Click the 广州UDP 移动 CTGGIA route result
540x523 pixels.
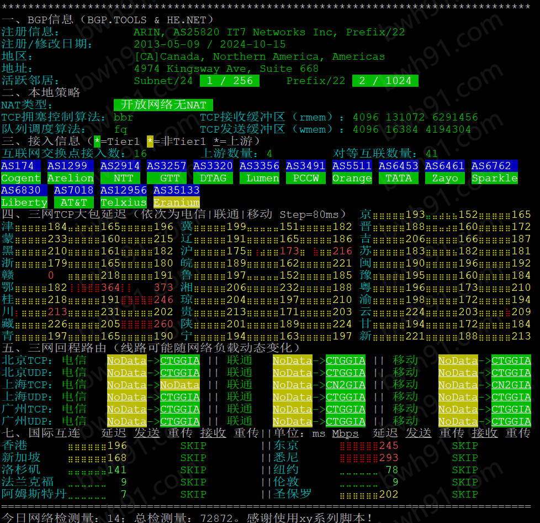[511, 421]
